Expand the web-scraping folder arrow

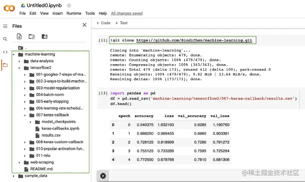pos(19,162)
